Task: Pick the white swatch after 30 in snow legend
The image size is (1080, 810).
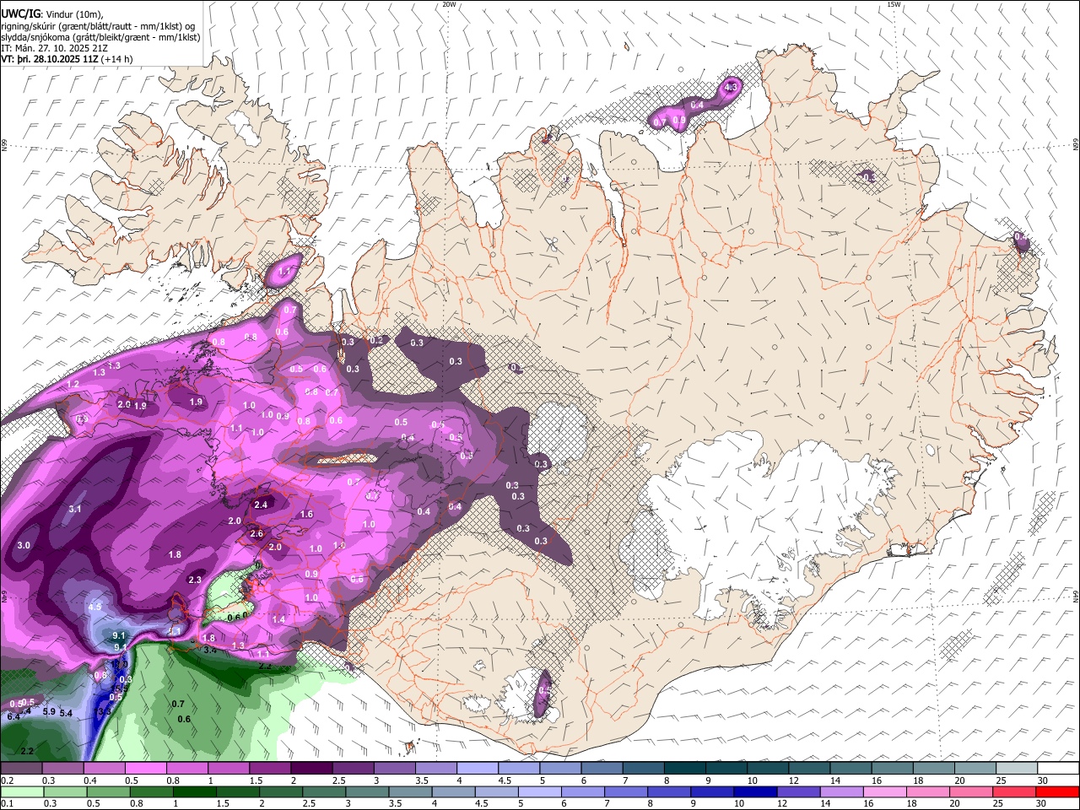Action: [1058, 769]
